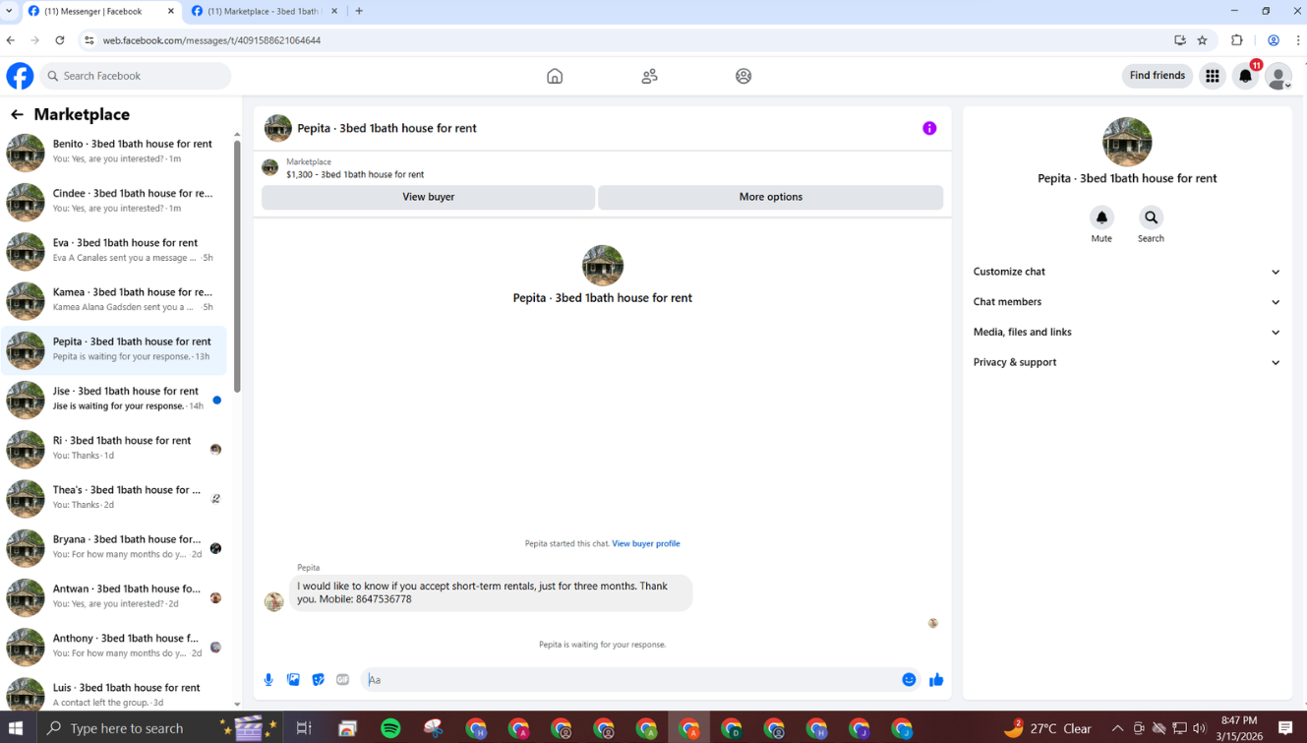Open Spotify from the taskbar
This screenshot has height=743, width=1307.
390,728
